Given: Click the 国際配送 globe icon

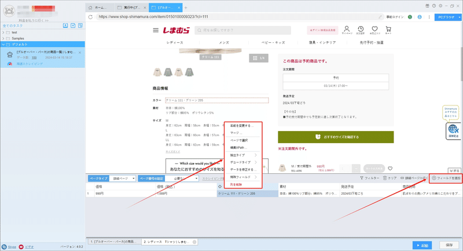Looking at the screenshot, I should pos(453,130).
